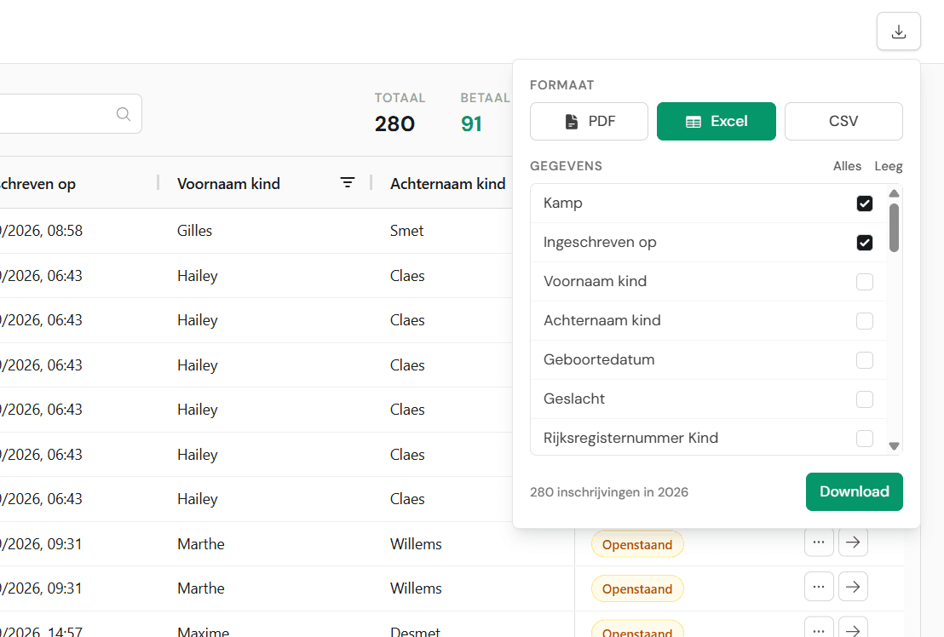Click the Betaald value 91
The height and width of the screenshot is (637, 944).
point(471,124)
